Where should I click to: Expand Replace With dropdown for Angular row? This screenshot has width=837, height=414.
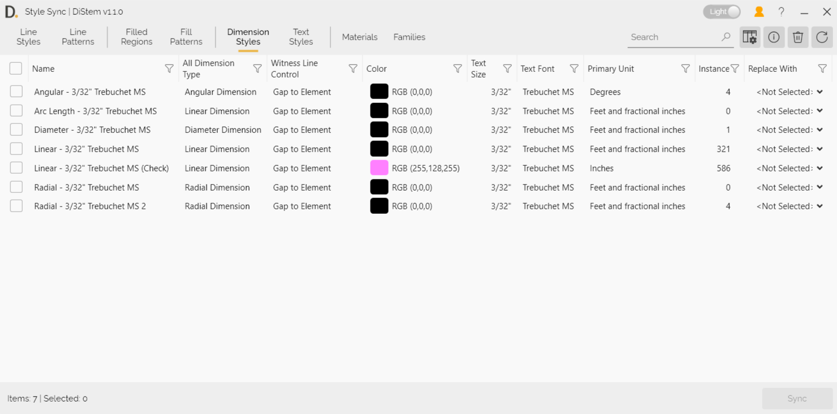[x=819, y=92]
